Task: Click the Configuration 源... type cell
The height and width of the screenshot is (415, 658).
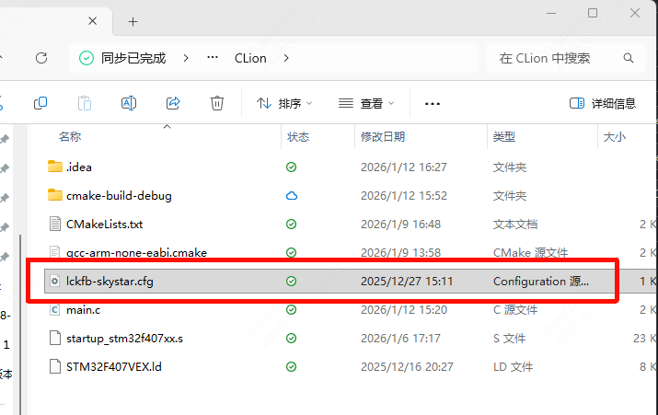Action: click(x=541, y=282)
